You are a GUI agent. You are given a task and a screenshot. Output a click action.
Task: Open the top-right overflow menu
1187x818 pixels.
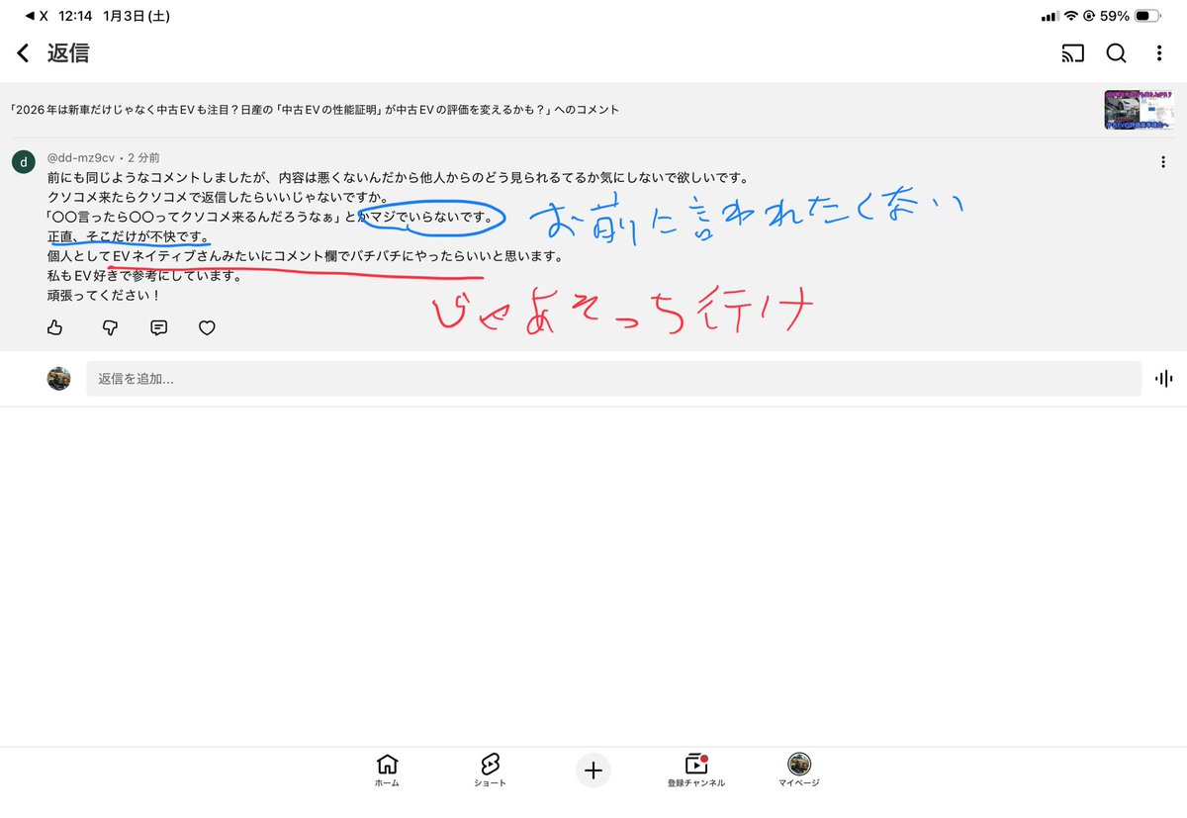point(1159,54)
